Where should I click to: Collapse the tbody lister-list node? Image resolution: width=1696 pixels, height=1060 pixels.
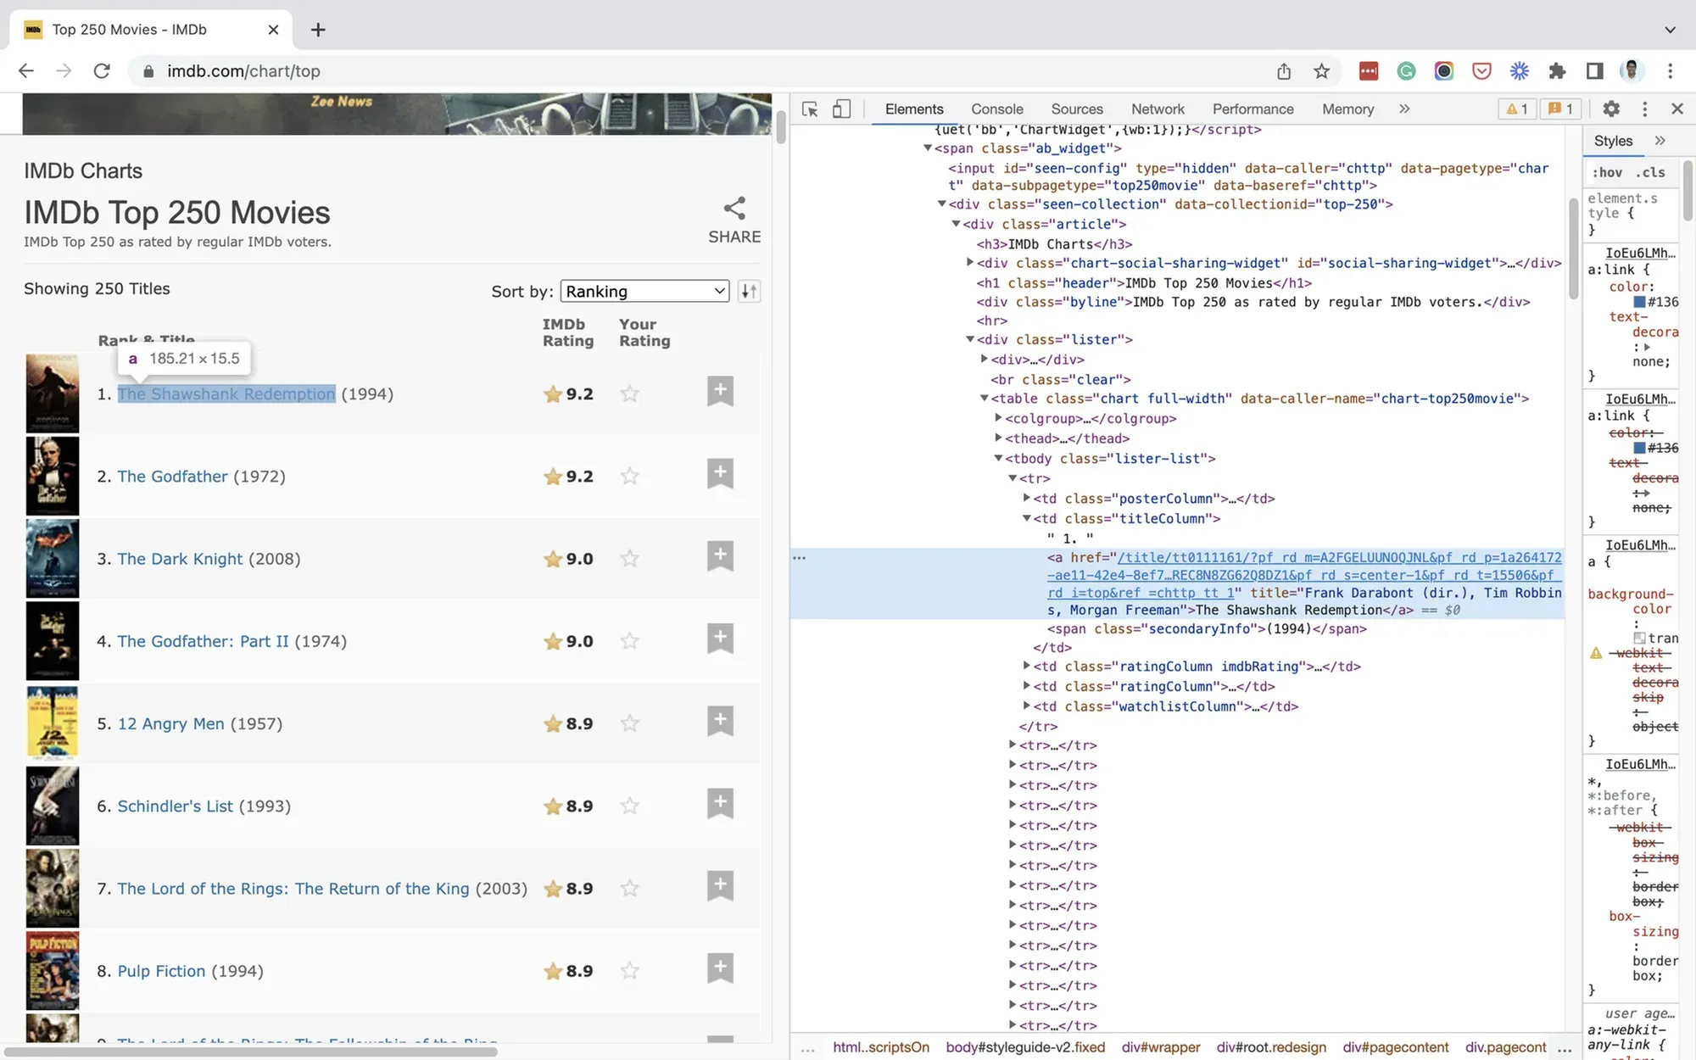(x=998, y=458)
